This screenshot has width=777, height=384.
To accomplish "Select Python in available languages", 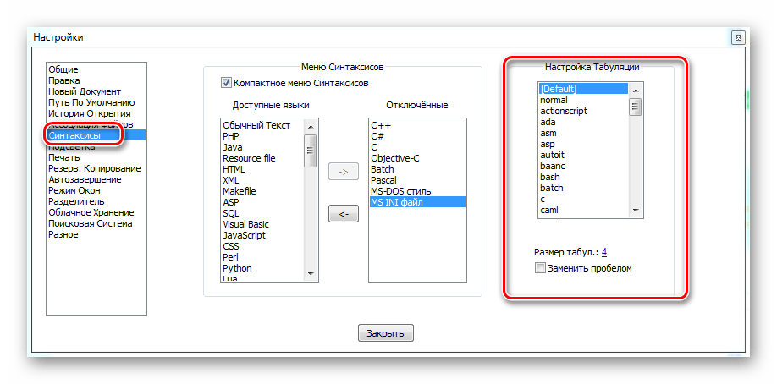I will point(237,268).
